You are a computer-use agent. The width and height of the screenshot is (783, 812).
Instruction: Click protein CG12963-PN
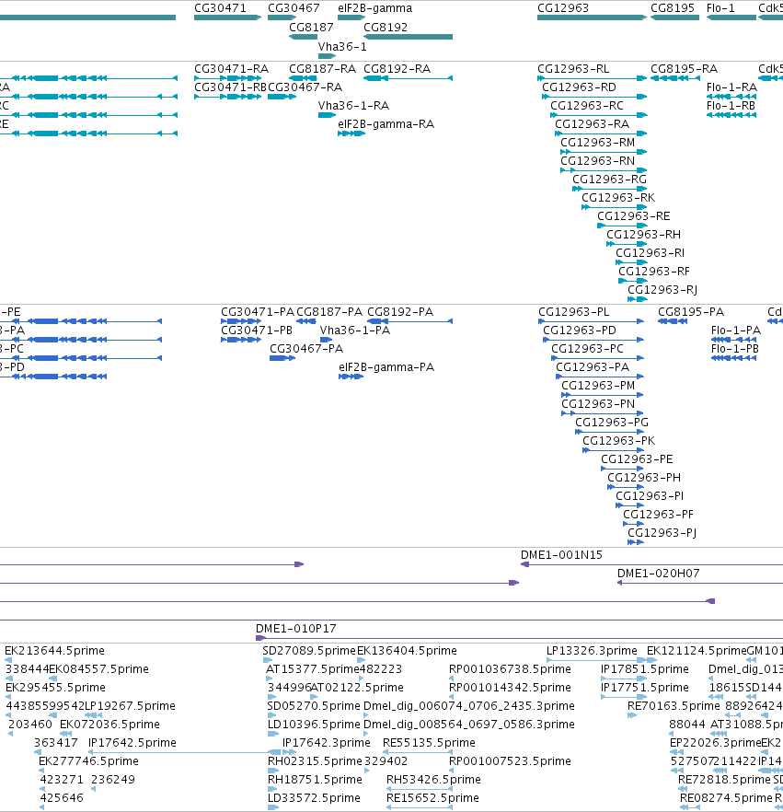pos(598,404)
